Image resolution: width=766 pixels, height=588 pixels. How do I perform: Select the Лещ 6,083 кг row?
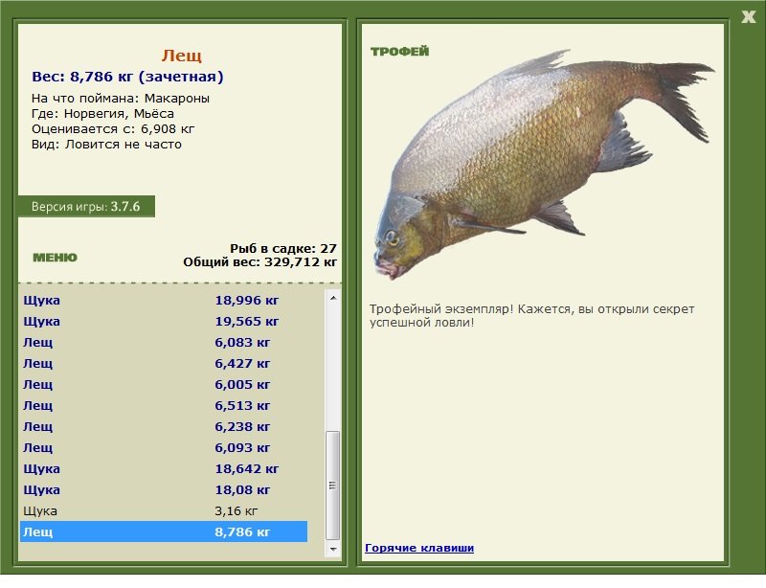[x=164, y=342]
